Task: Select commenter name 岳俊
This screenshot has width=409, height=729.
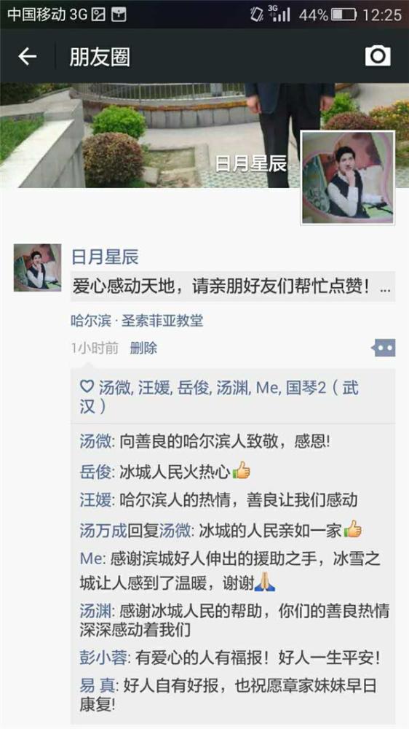Action: pyautogui.click(x=95, y=471)
